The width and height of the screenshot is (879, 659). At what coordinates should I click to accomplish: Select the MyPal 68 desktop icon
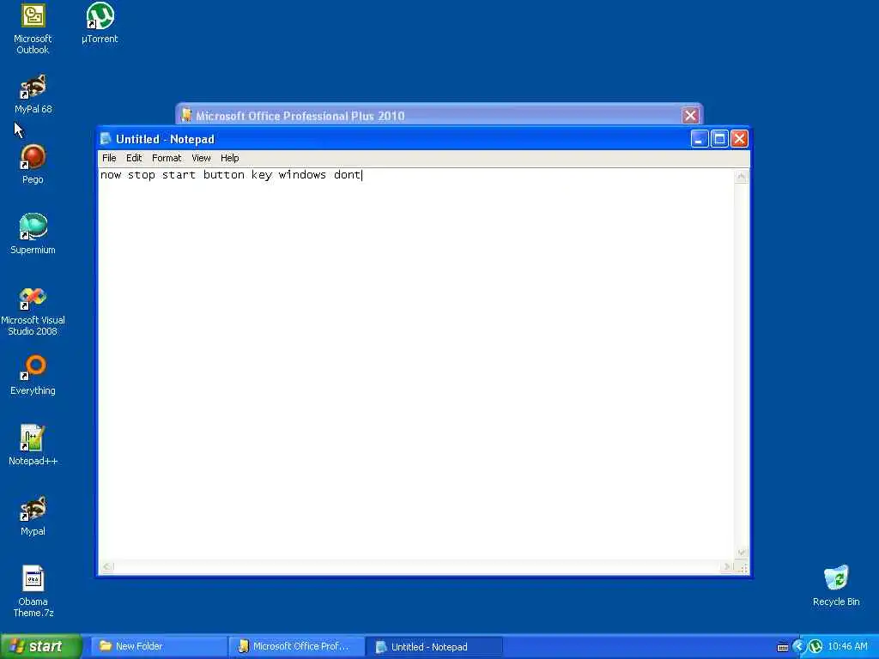[x=33, y=94]
